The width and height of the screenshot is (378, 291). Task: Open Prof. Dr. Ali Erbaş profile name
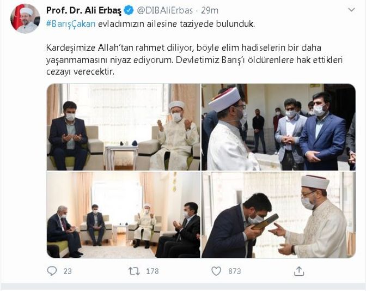(x=84, y=10)
